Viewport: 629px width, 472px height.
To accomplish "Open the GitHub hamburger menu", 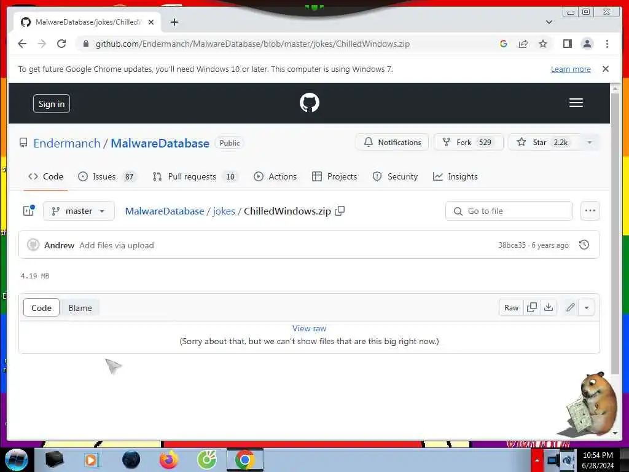I will (576, 103).
